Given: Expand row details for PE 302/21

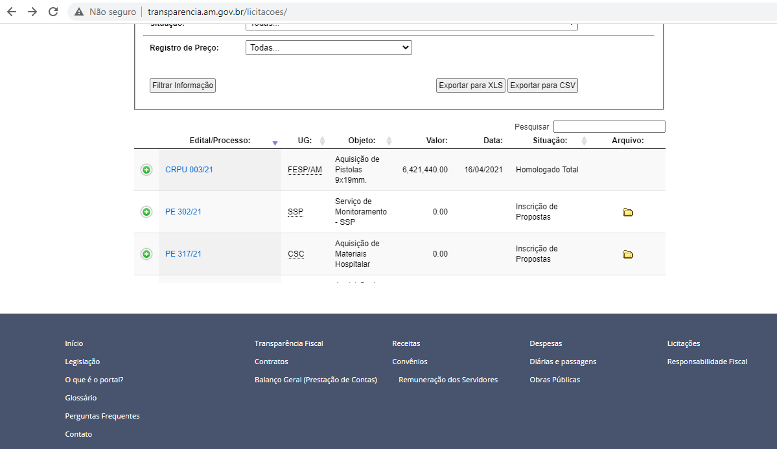Looking at the screenshot, I should pyautogui.click(x=146, y=212).
